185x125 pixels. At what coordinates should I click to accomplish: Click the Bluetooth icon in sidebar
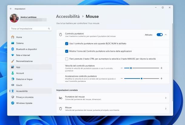[x=13, y=49]
